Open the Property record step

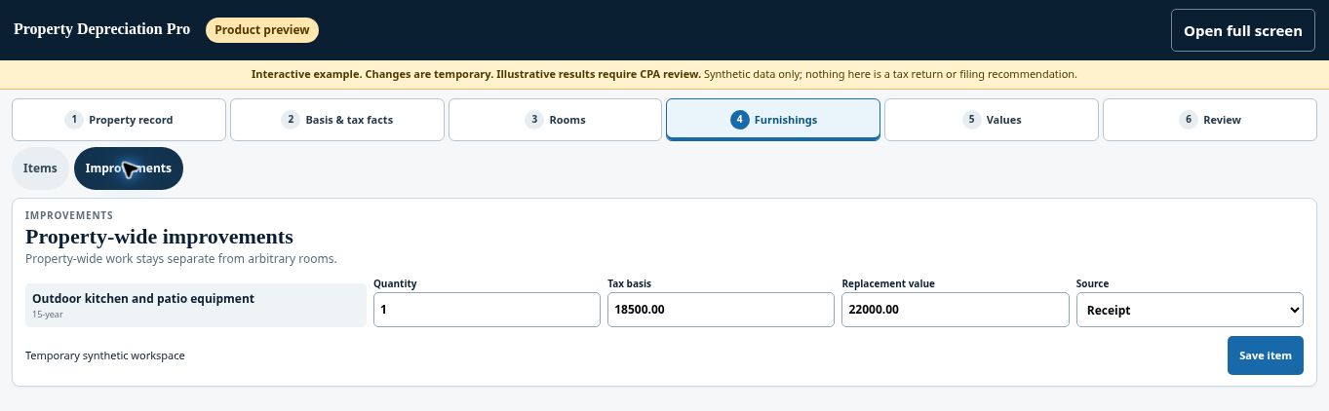(x=119, y=120)
